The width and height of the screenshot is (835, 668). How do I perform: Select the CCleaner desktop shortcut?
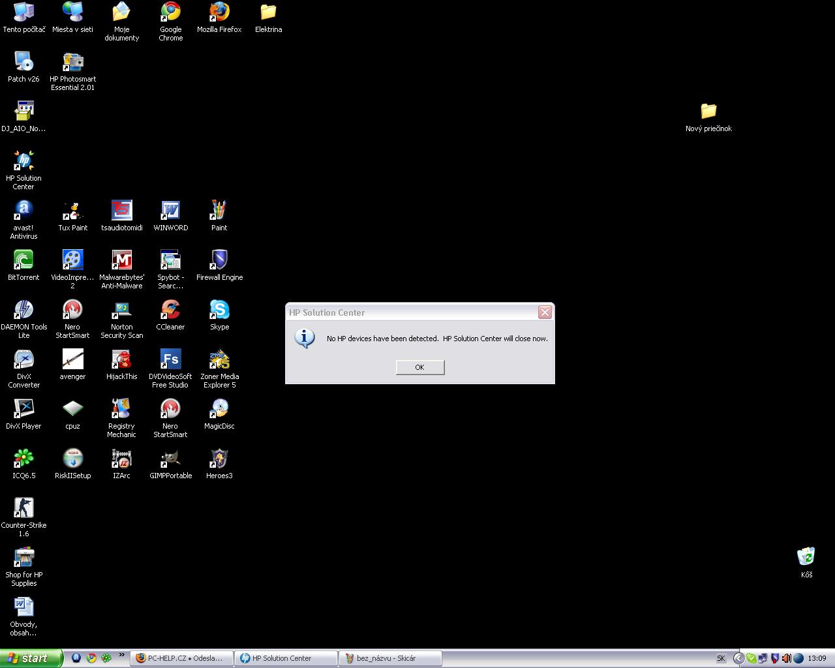click(170, 315)
